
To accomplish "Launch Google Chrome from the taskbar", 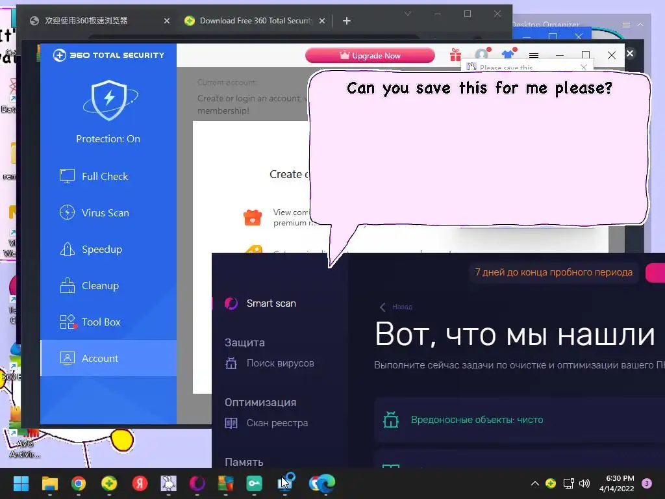I will tap(79, 483).
